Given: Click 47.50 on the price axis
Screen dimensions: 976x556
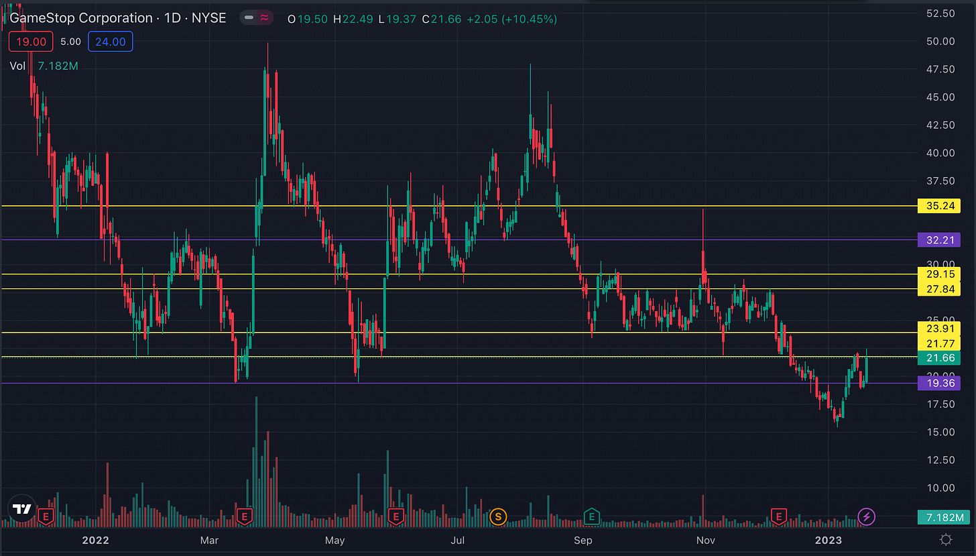Looking at the screenshot, I should coord(940,69).
